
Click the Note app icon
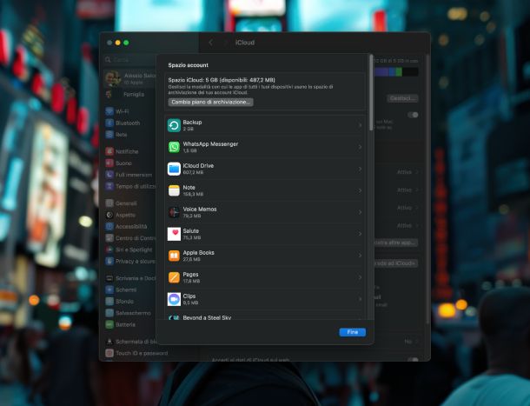[x=174, y=190]
